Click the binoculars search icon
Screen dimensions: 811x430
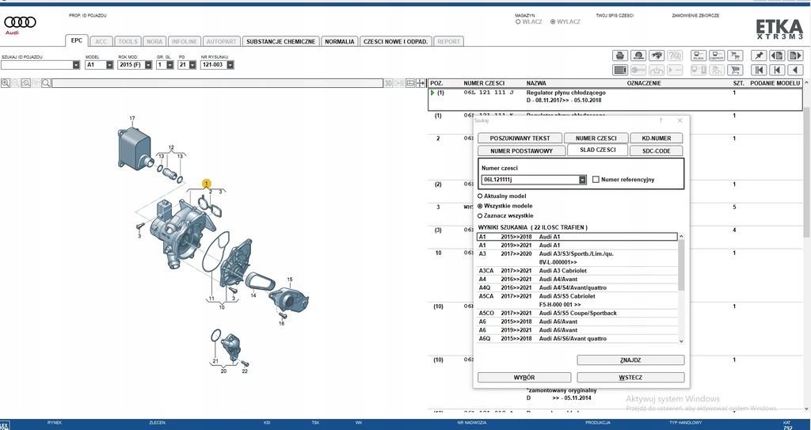(x=657, y=55)
